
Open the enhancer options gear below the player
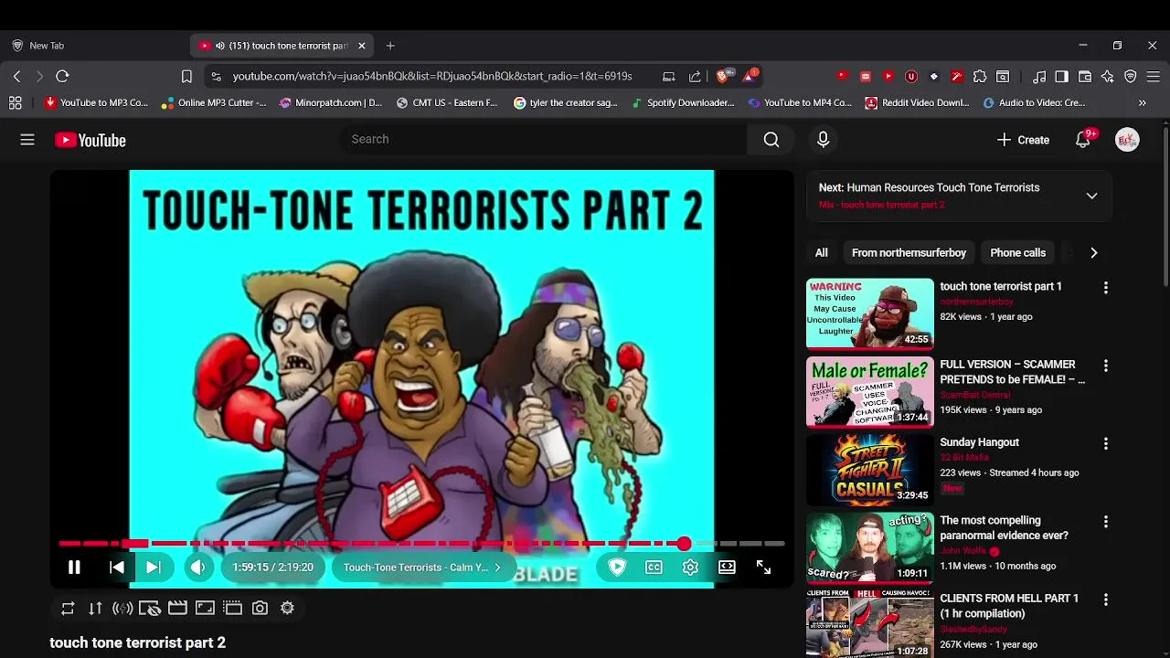(287, 608)
